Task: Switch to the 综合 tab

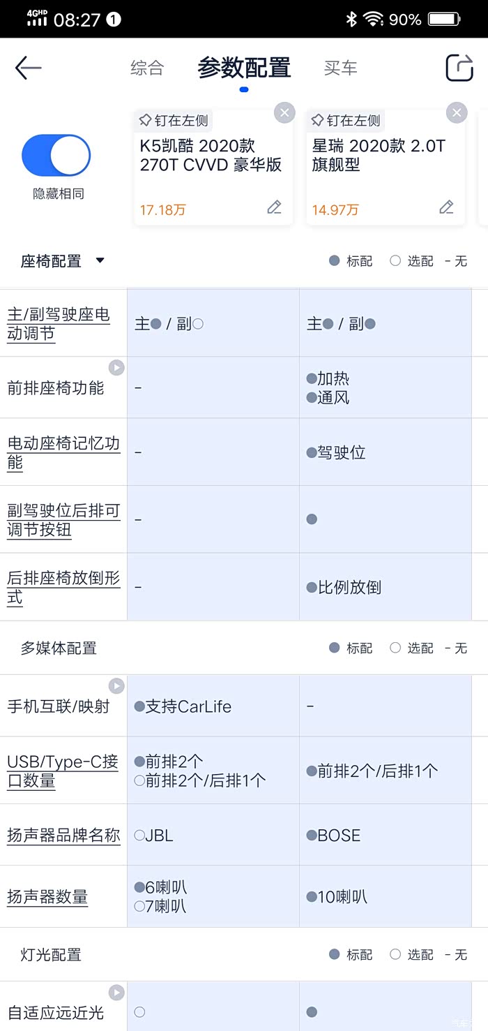Action: (147, 68)
